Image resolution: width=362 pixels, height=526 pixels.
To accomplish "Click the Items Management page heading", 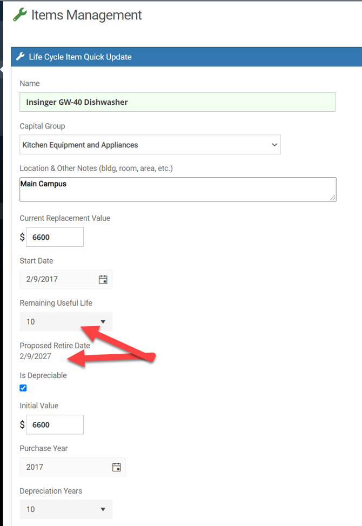I will click(86, 15).
